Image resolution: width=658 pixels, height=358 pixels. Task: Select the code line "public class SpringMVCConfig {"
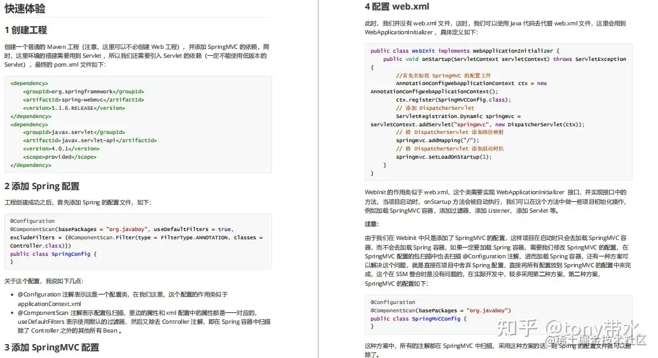coord(418,319)
